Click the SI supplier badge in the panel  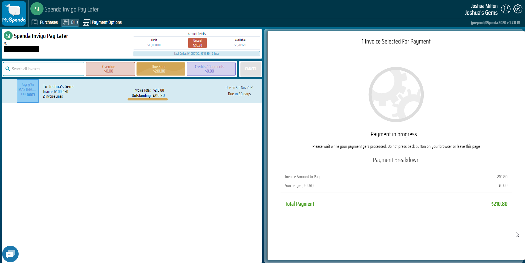coord(8,36)
